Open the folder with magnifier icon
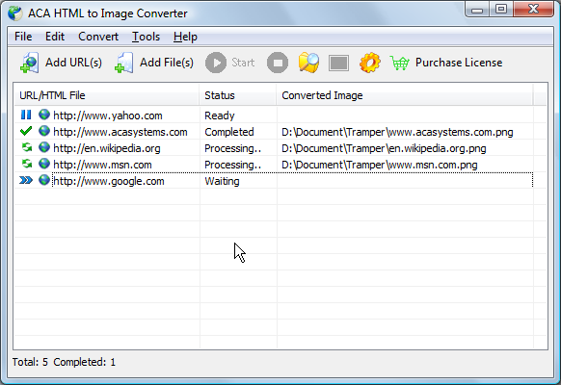561x385 pixels. 308,63
